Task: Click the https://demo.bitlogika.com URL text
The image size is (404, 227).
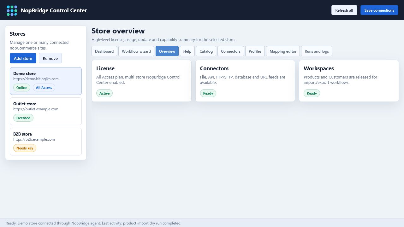Action: point(36,79)
